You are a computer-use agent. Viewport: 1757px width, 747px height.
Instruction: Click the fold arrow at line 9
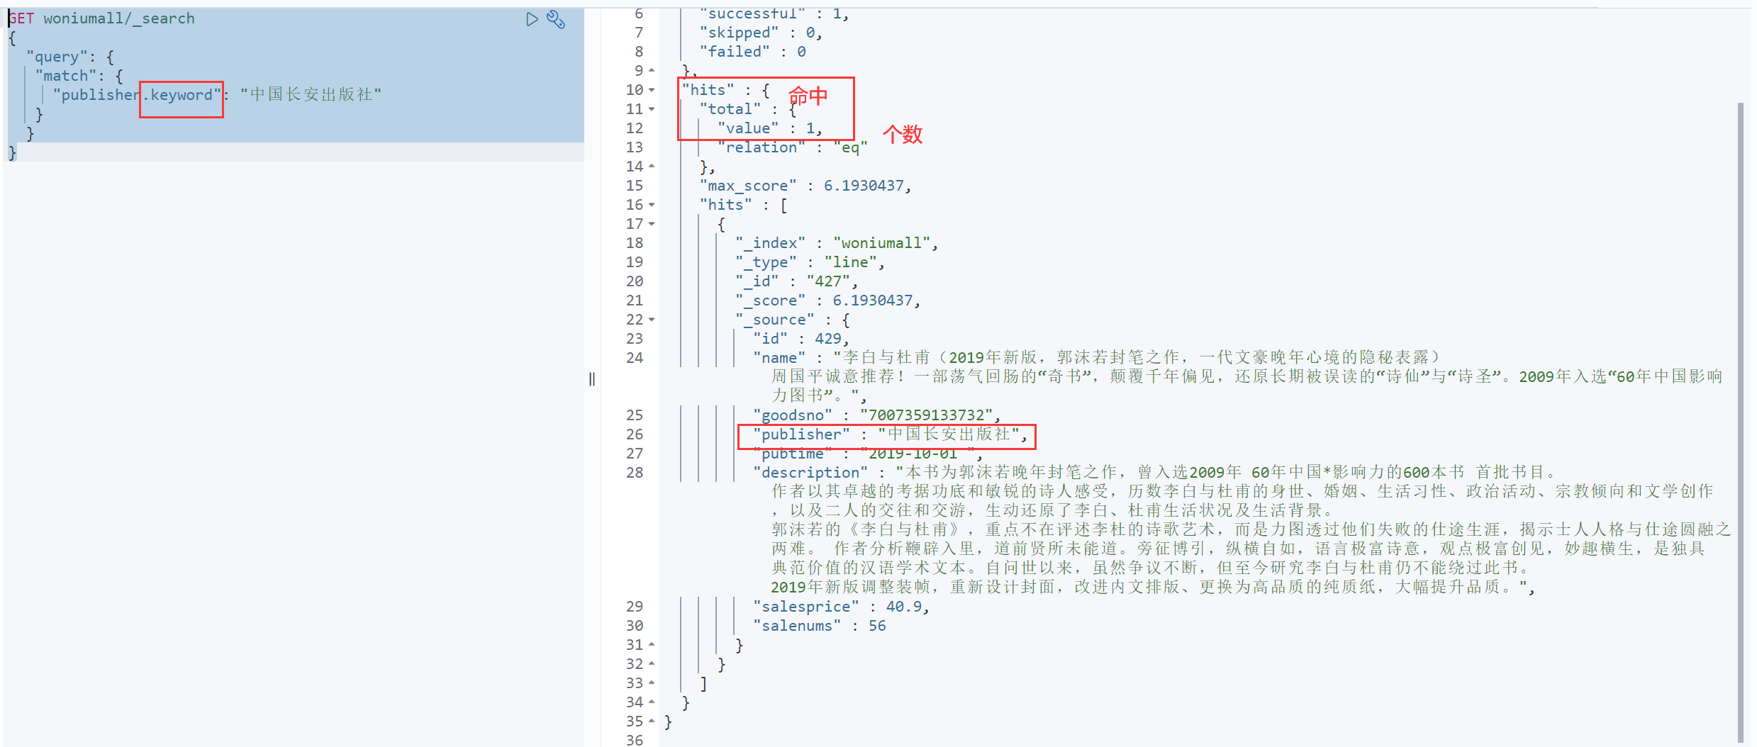pyautogui.click(x=652, y=71)
